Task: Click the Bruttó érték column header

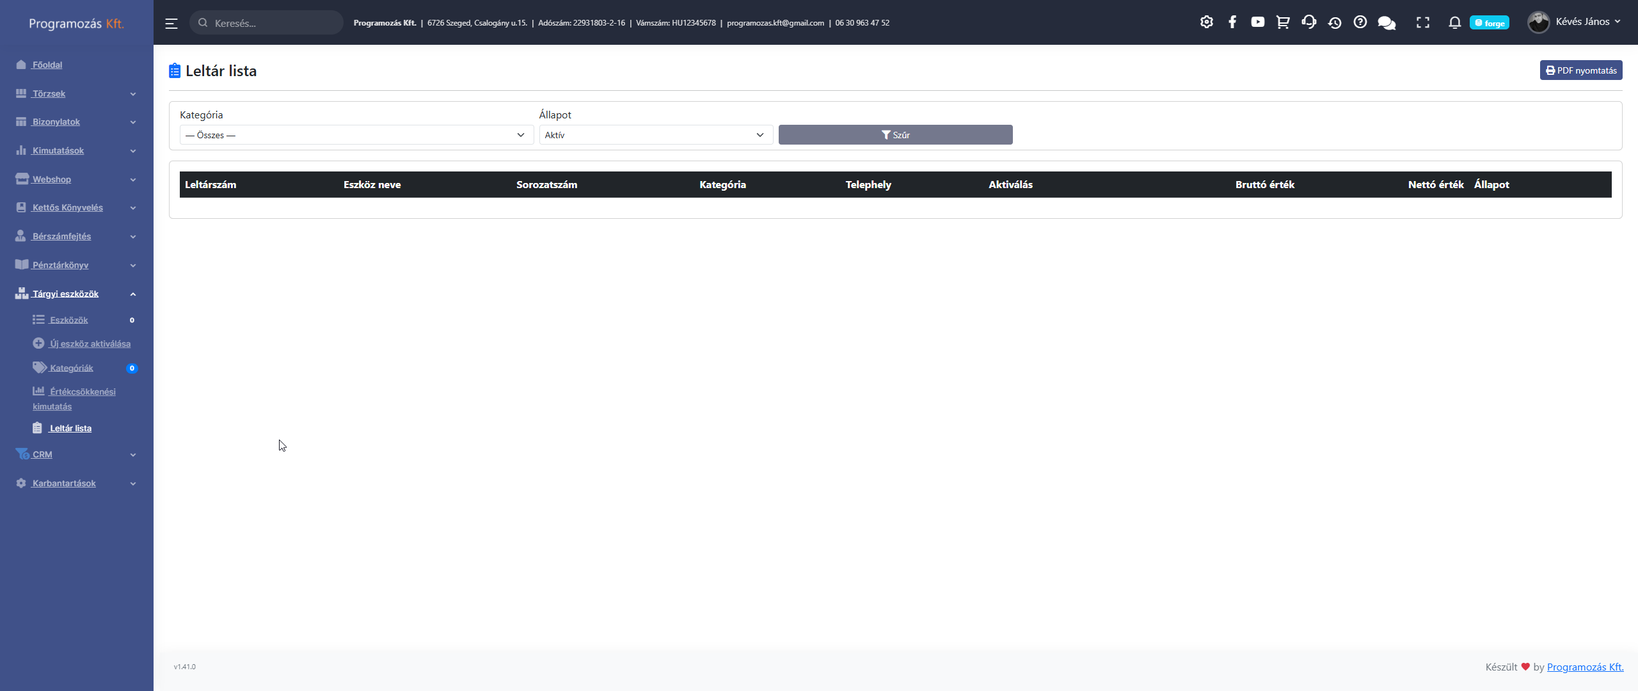Action: point(1265,184)
